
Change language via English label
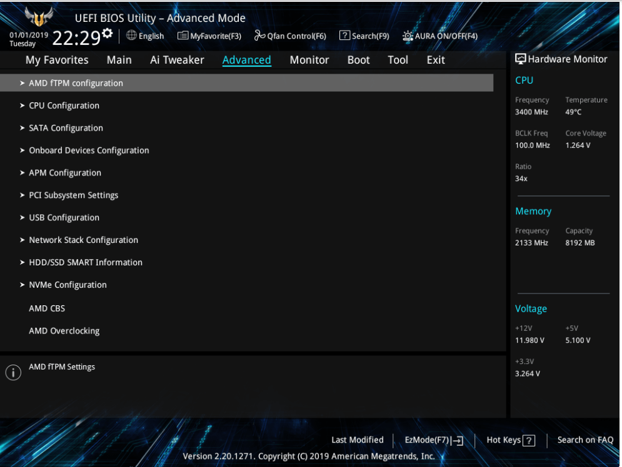point(151,36)
